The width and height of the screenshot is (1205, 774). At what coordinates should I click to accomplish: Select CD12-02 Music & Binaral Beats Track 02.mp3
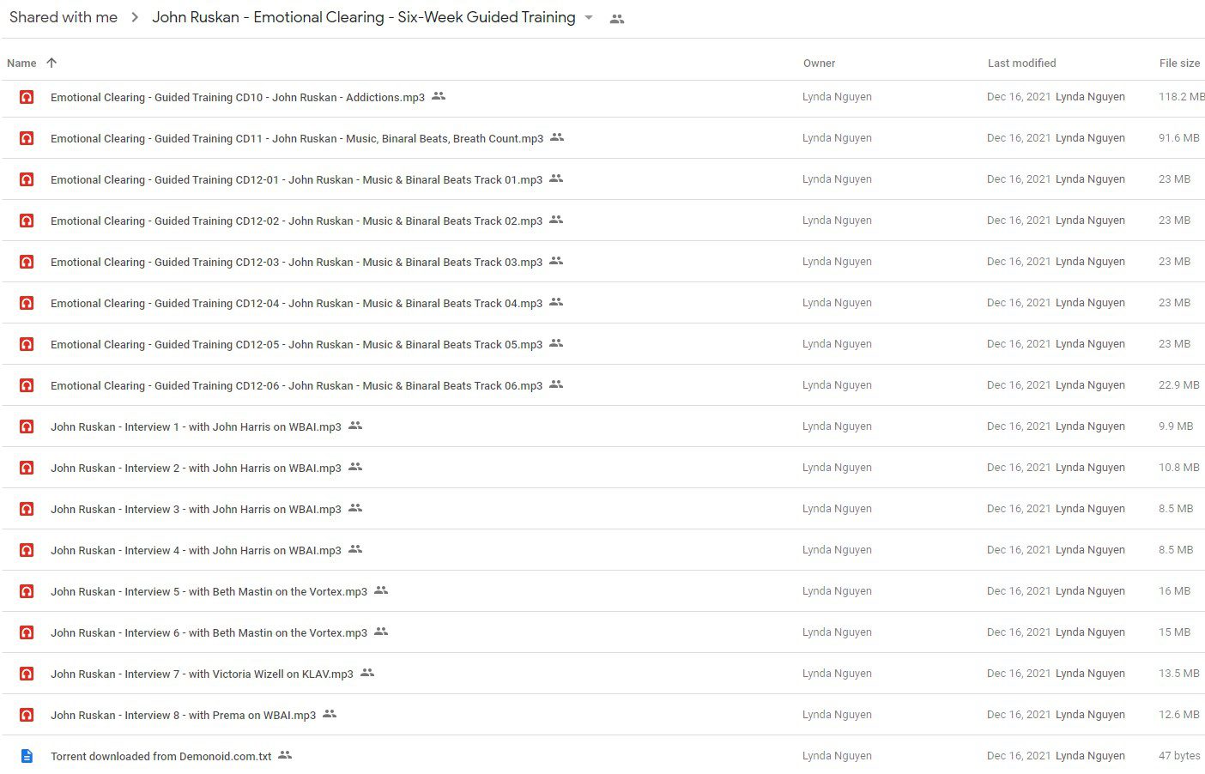[x=296, y=221]
